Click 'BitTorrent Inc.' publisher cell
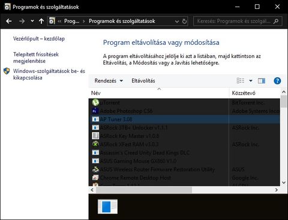This screenshot has width=288, height=220. tap(248, 103)
